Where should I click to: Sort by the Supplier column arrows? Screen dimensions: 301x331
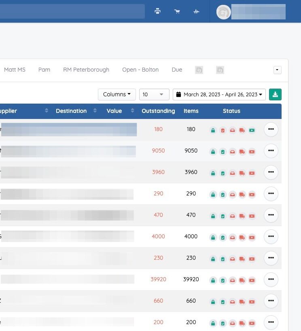[x=47, y=110]
